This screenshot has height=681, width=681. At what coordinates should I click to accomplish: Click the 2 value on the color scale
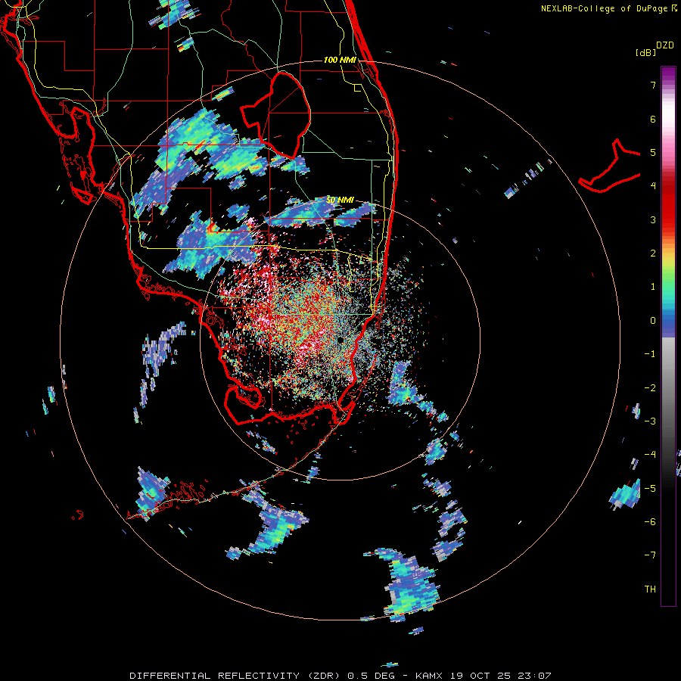[653, 253]
